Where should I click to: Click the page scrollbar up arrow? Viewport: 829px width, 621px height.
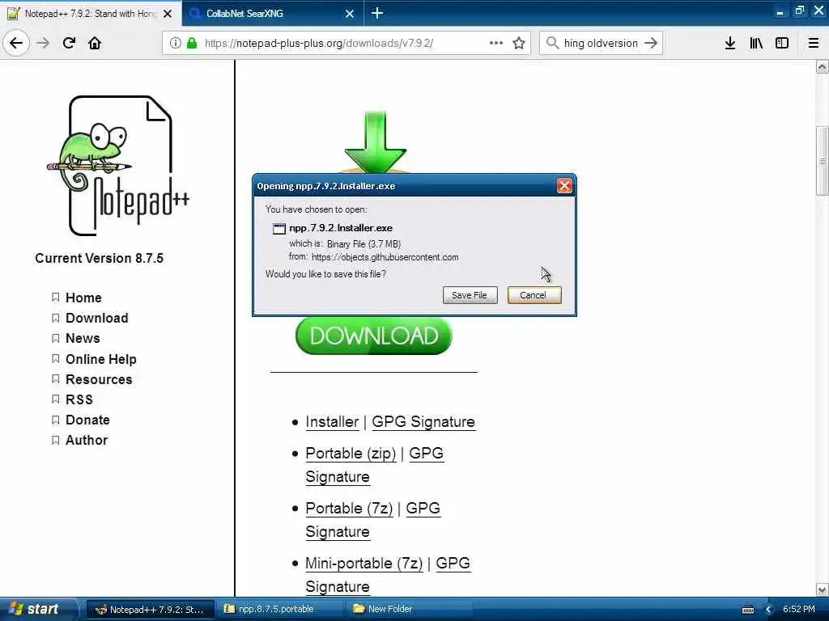[823, 66]
